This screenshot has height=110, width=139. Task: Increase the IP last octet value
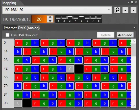coord(50,17)
